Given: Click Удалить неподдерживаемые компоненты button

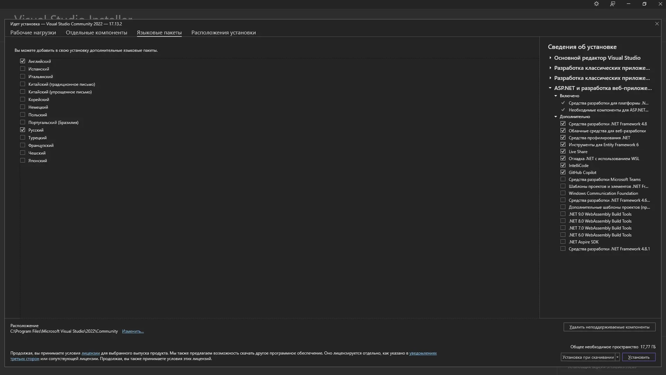Looking at the screenshot, I should 609,327.
